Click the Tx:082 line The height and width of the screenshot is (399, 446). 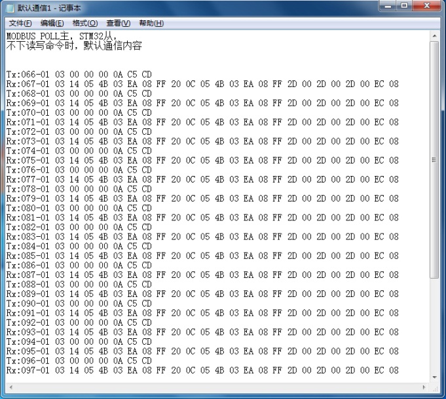79,227
